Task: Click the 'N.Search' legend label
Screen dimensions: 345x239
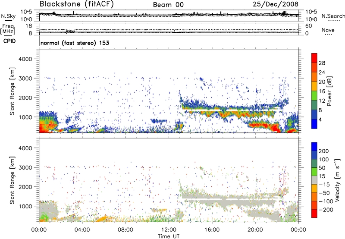Action: [333, 16]
